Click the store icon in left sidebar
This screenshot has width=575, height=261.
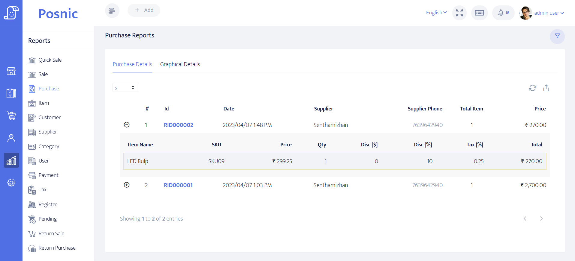[11, 71]
